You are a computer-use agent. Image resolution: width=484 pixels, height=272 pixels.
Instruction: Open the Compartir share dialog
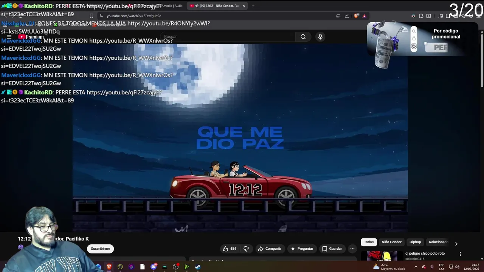[x=270, y=249]
